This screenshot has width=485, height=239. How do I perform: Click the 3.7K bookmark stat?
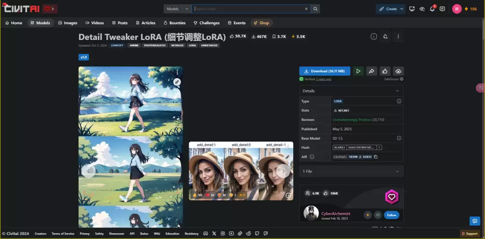pos(279,36)
